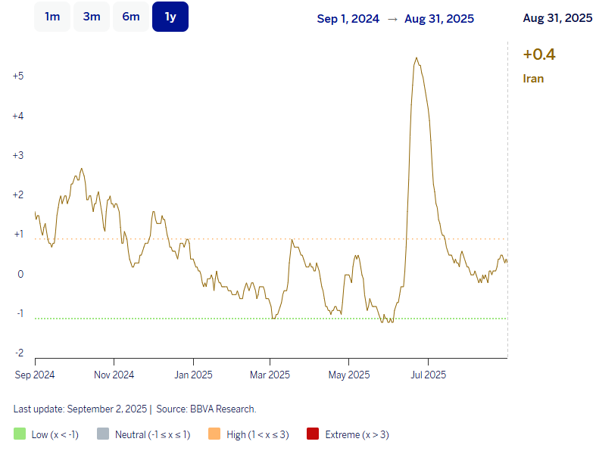This screenshot has height=451, width=596.
Task: Click the May 2025 axis label
Action: click(349, 375)
